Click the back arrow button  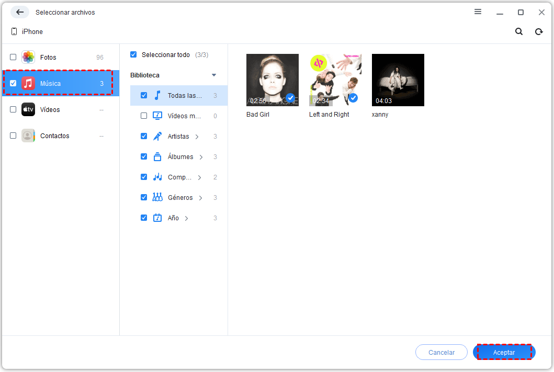(x=20, y=12)
